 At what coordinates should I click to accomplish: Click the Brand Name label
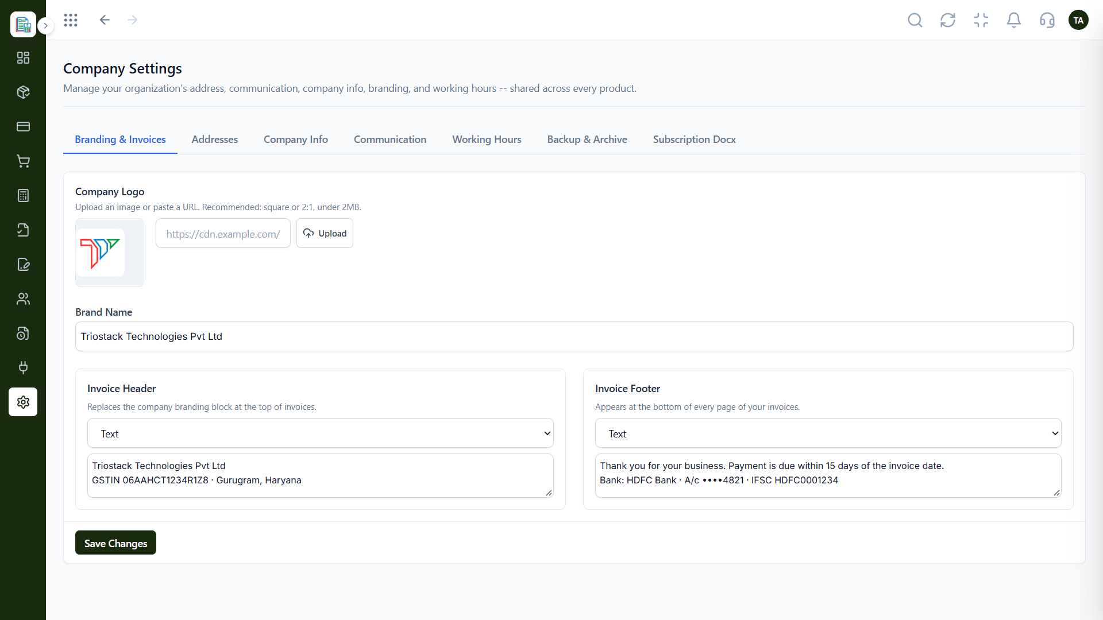tap(103, 312)
